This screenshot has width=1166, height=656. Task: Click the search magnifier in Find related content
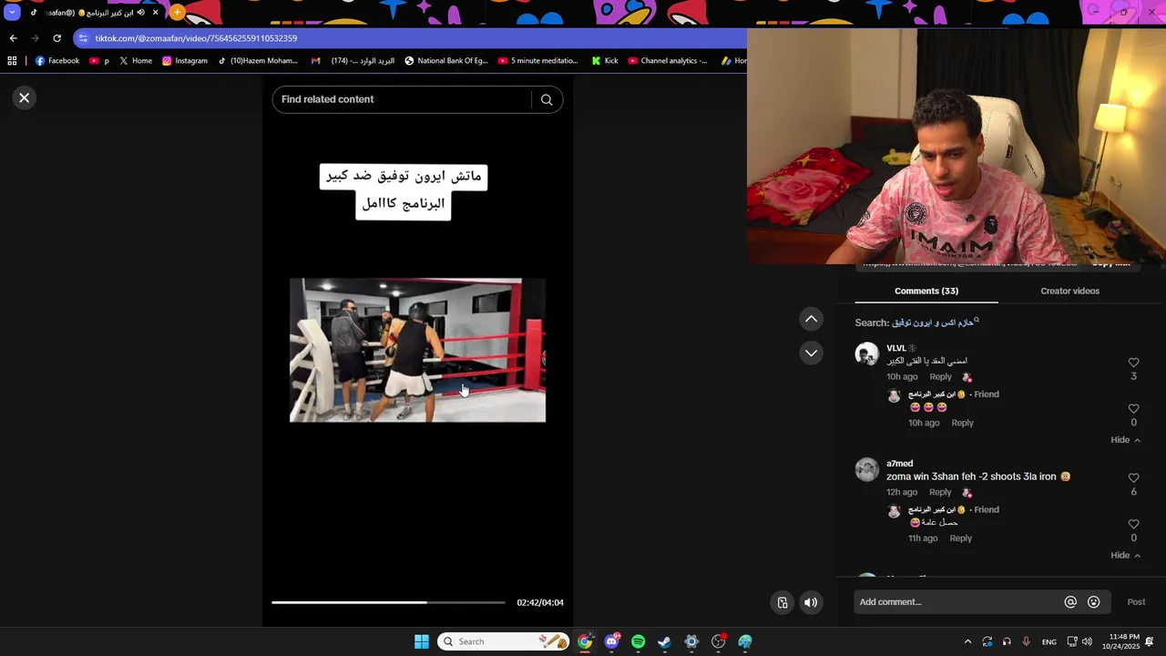[x=547, y=100]
